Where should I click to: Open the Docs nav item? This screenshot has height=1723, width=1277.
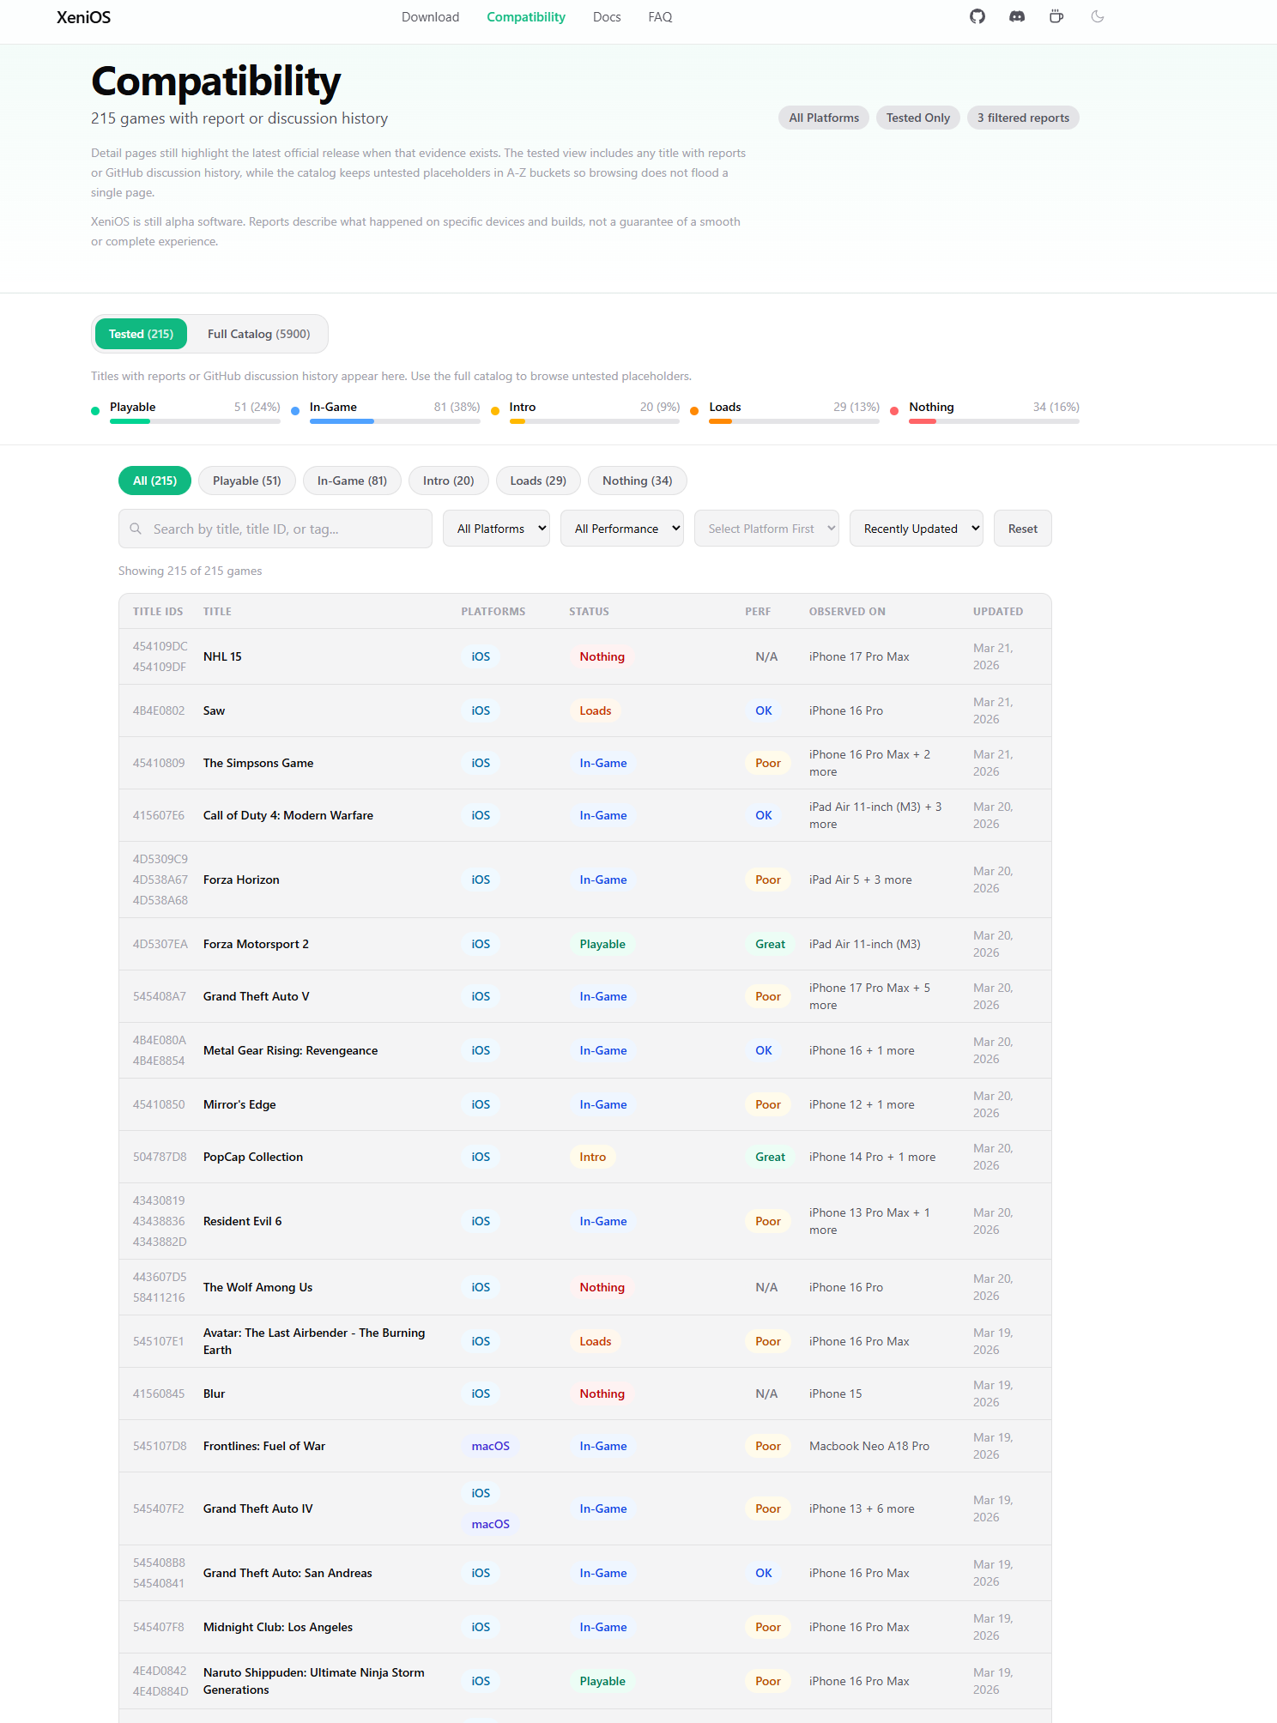coord(606,17)
